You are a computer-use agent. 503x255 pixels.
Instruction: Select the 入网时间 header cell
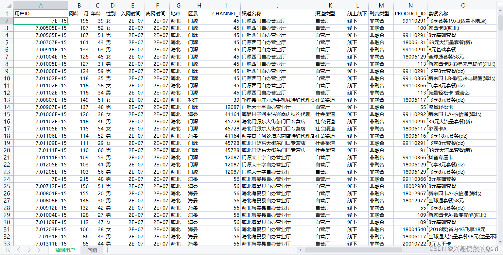coord(132,14)
